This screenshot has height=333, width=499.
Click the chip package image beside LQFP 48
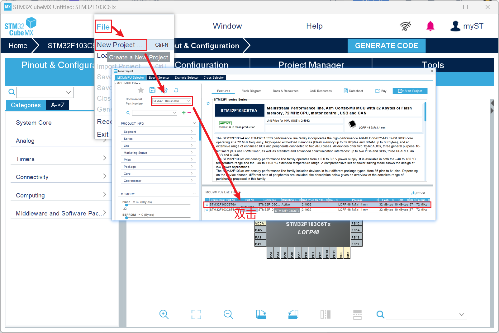pyautogui.click(x=352, y=124)
